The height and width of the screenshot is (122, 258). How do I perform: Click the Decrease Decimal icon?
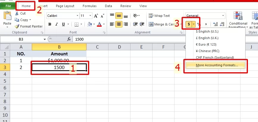click(222, 24)
